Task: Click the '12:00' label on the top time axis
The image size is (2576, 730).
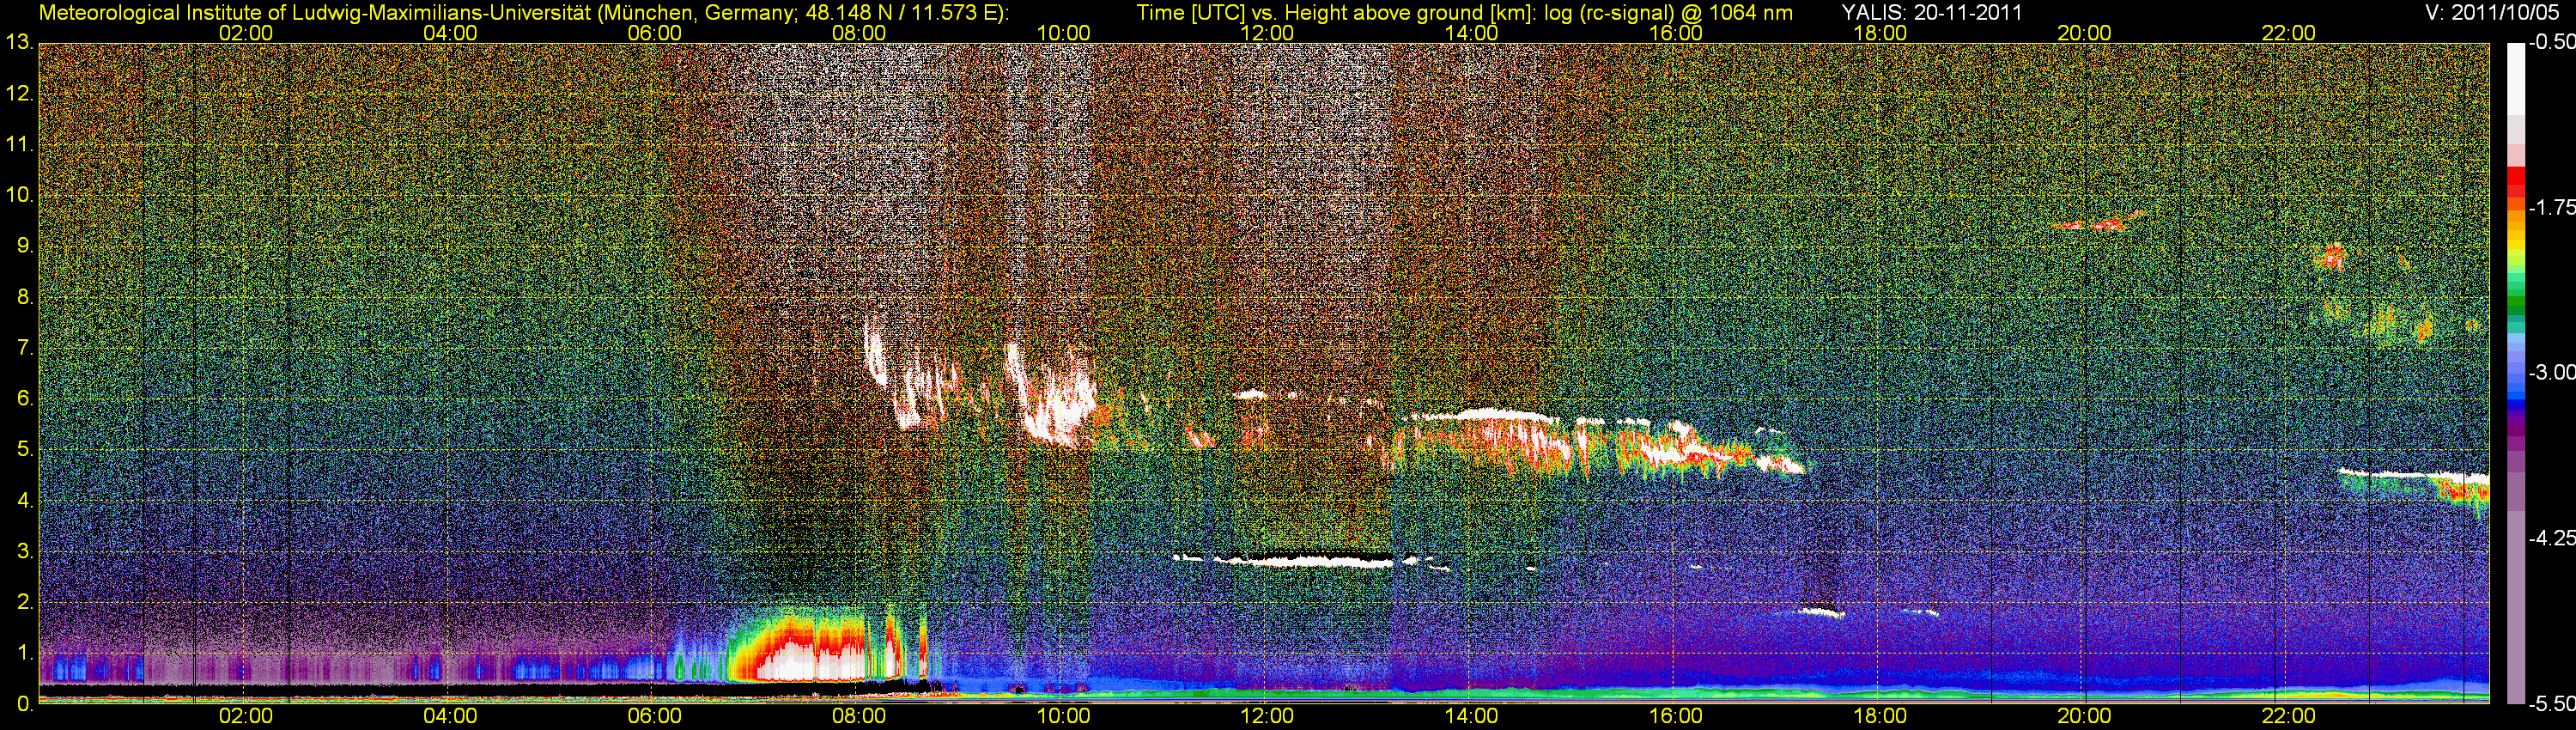Action: click(x=1267, y=33)
